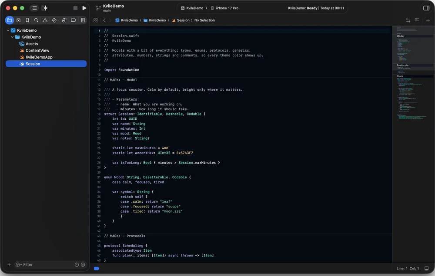Toggle the navigator sidebar
The width and height of the screenshot is (435, 276).
point(34,8)
